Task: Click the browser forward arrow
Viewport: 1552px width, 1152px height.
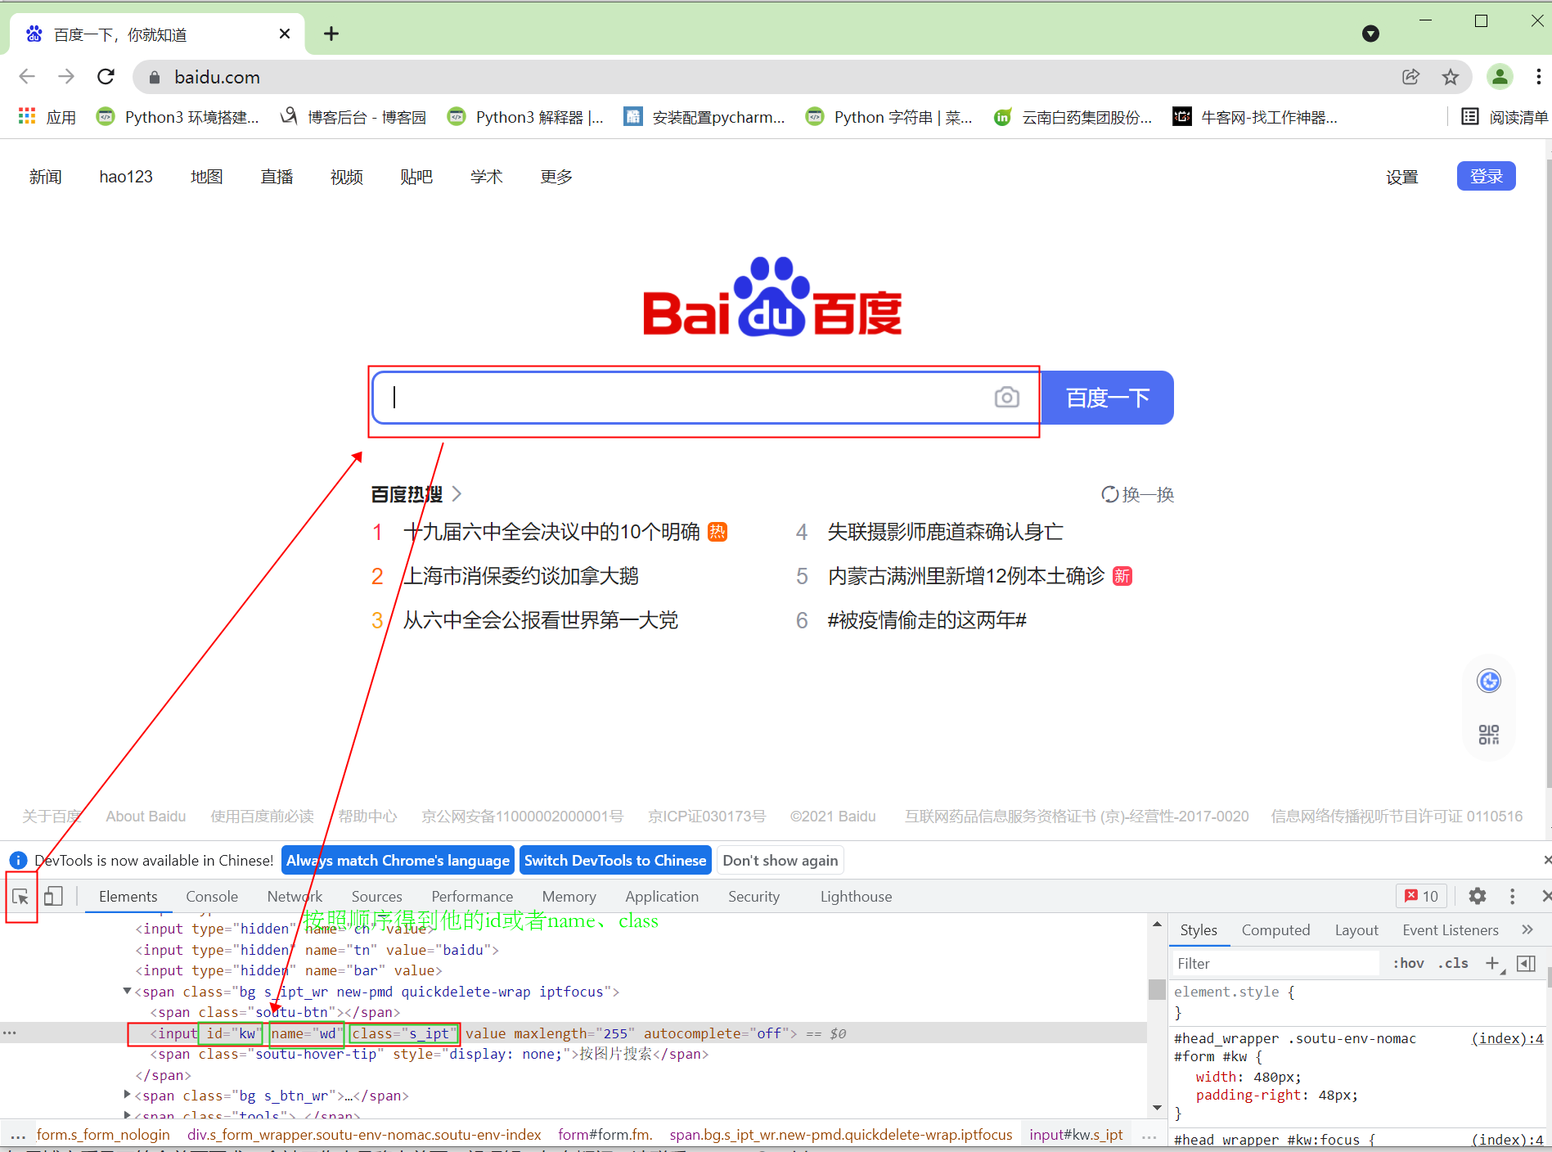Action: (x=66, y=77)
